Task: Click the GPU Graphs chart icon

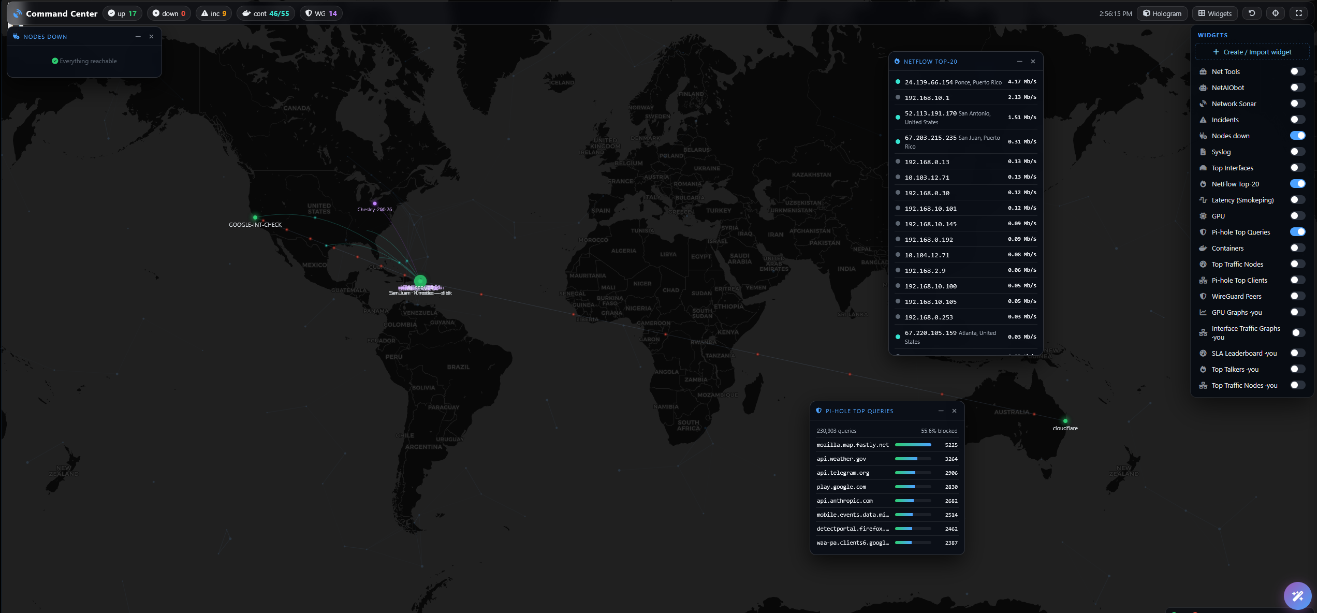Action: (1203, 313)
